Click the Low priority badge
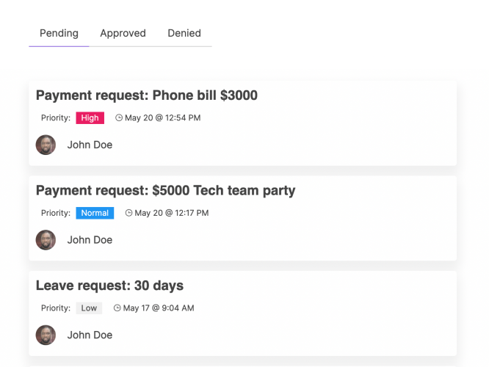This screenshot has width=489, height=367. (89, 308)
